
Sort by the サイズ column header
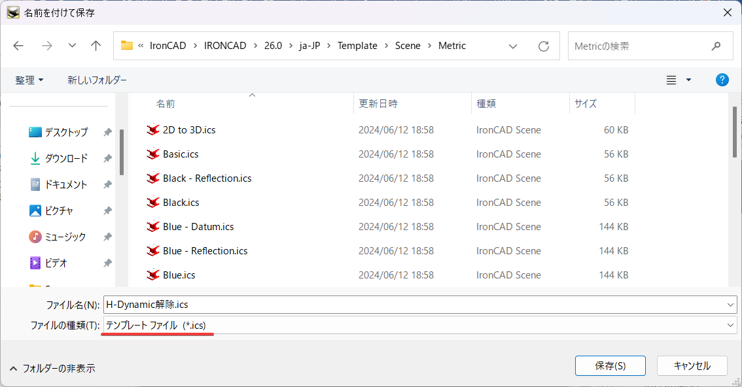pos(586,103)
